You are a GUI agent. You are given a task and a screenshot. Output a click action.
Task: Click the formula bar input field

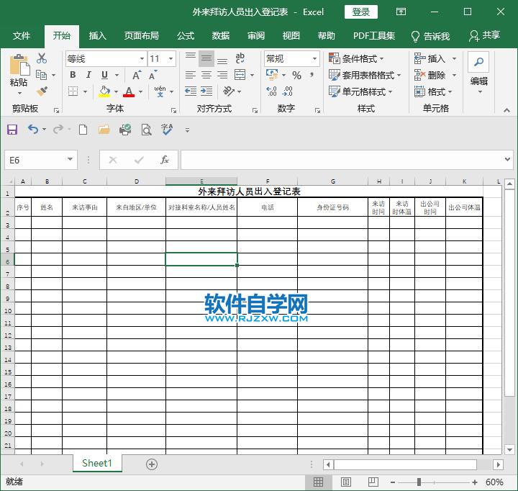click(341, 160)
